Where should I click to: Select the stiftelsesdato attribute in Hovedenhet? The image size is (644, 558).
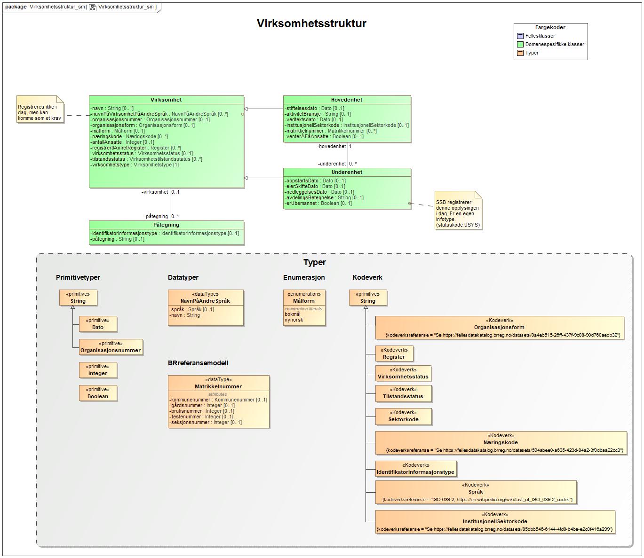(314, 108)
